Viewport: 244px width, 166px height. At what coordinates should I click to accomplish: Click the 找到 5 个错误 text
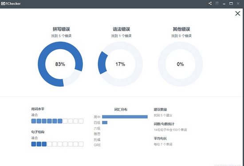point(61,36)
